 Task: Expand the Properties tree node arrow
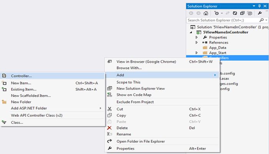point(197,37)
